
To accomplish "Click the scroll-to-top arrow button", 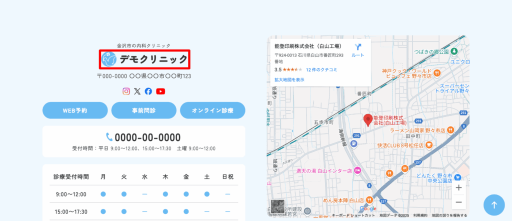I will click(x=494, y=204).
